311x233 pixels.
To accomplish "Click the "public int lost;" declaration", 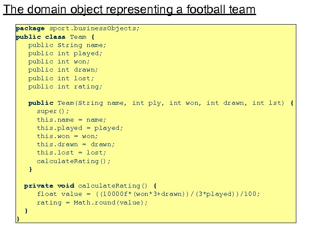I will point(61,78).
